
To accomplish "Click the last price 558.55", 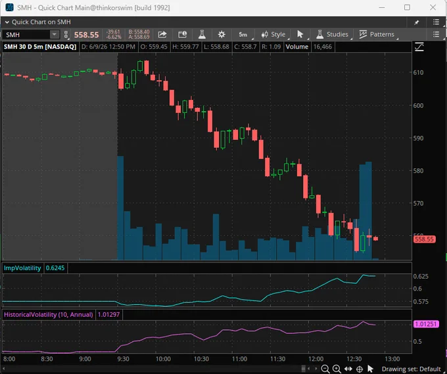I will [x=86, y=35].
